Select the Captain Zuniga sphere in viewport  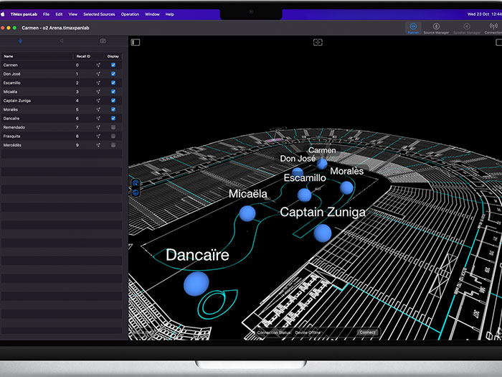click(x=323, y=233)
